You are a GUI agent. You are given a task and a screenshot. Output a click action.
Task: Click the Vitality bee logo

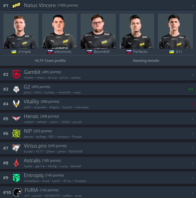point(16,104)
